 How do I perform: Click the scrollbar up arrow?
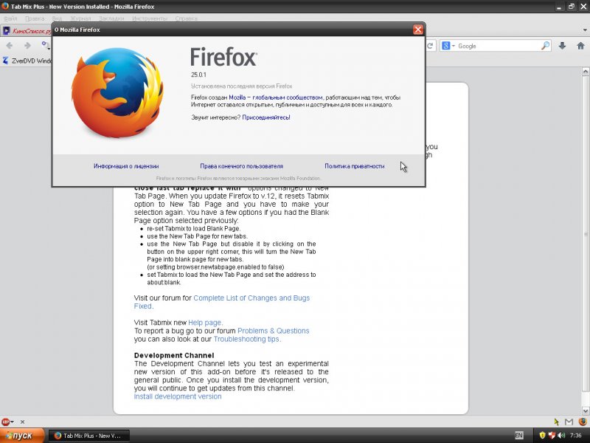point(586,72)
